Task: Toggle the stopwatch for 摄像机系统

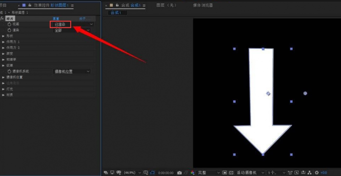Action: point(9,72)
